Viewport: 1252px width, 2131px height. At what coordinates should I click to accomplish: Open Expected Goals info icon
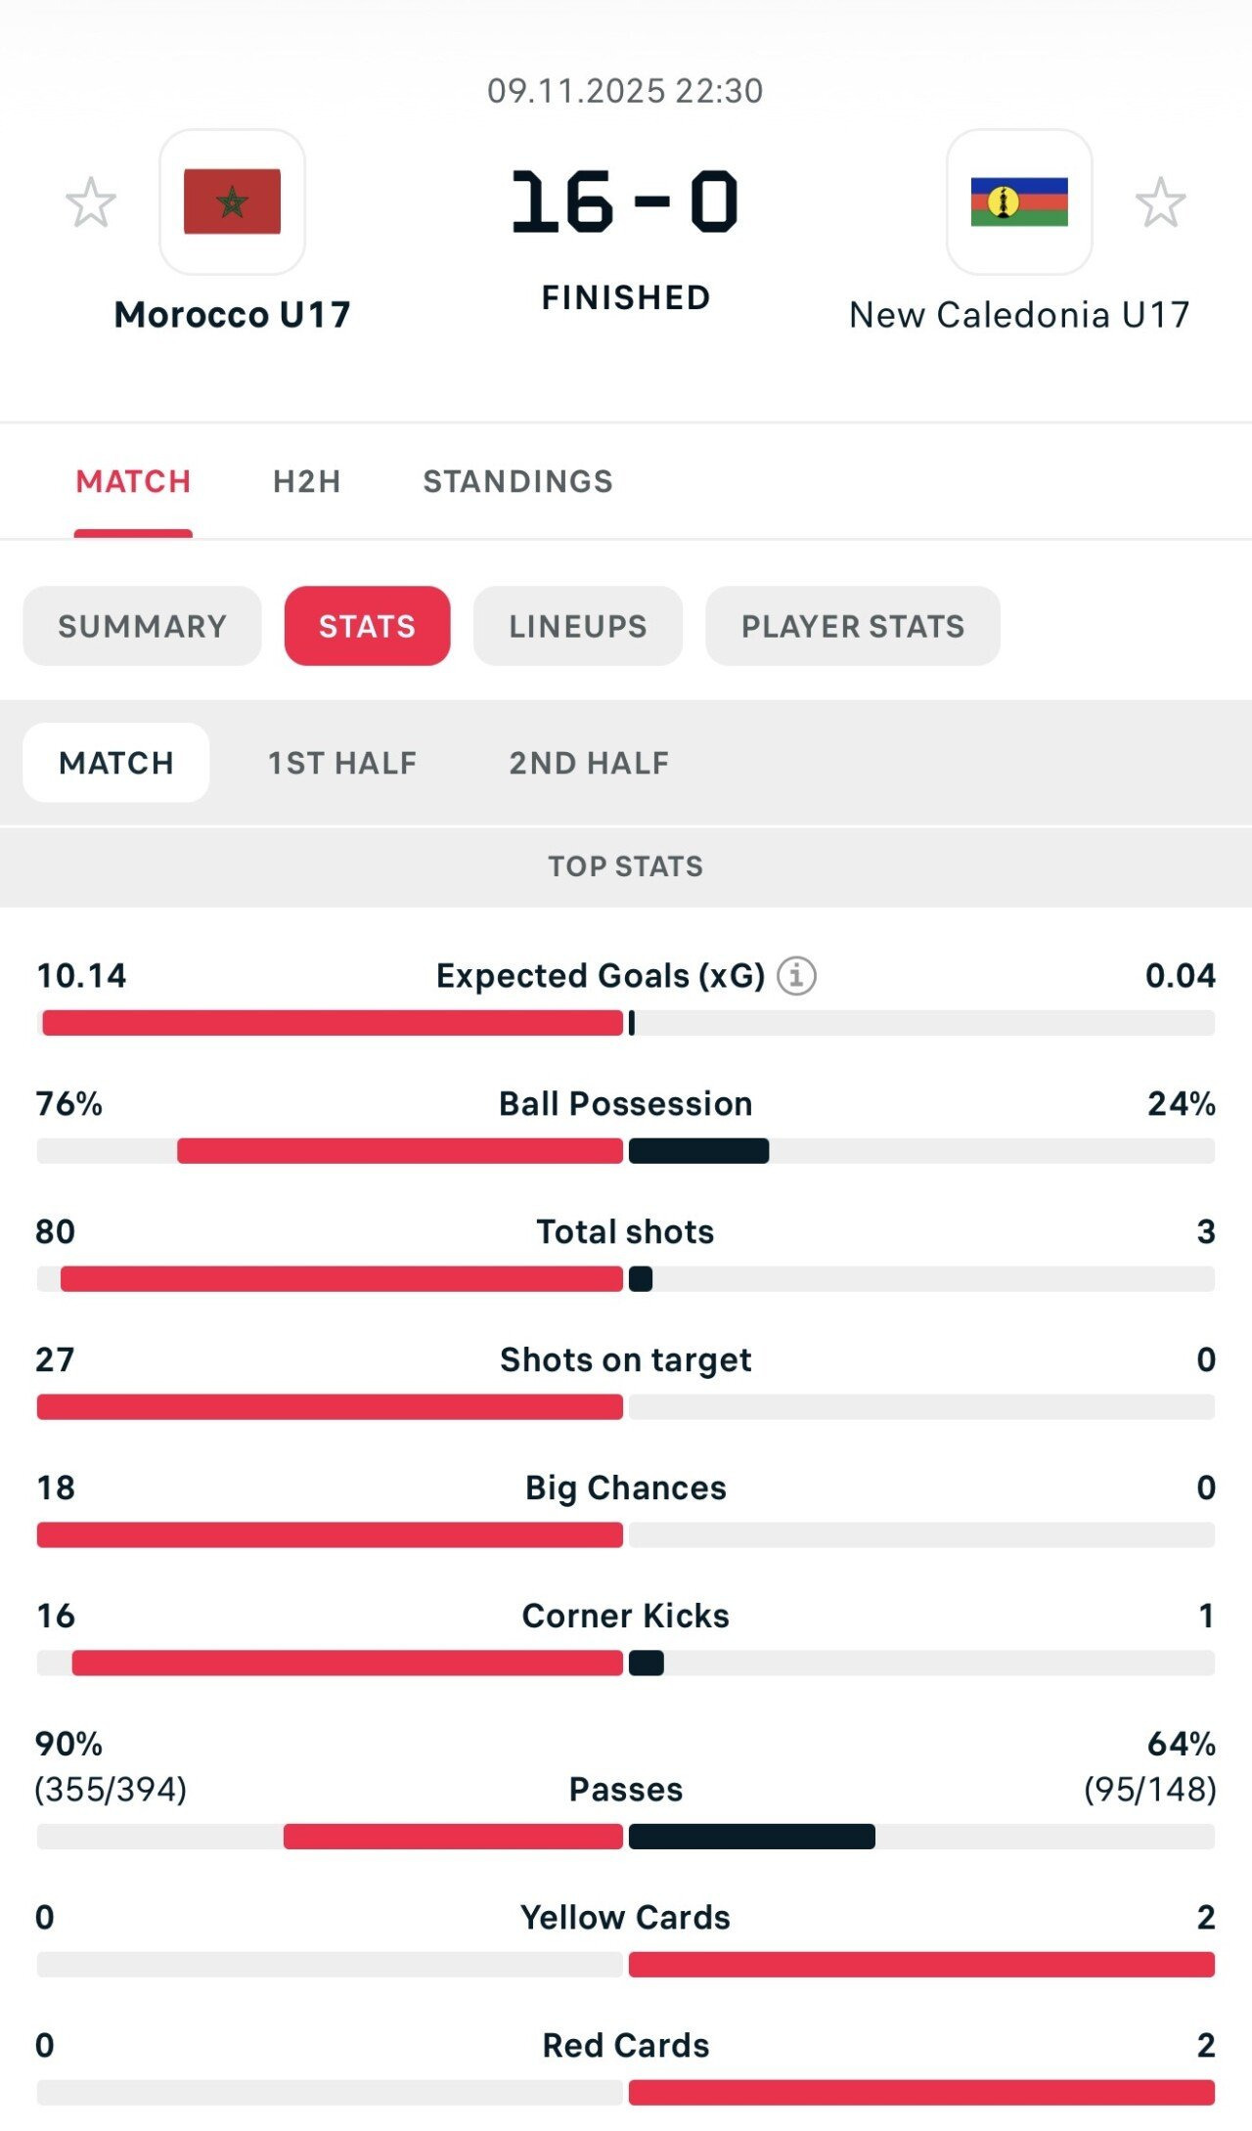point(796,976)
